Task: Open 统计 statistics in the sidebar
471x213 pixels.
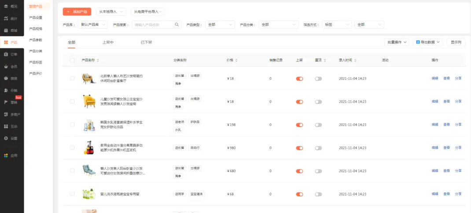Action: [x=11, y=18]
